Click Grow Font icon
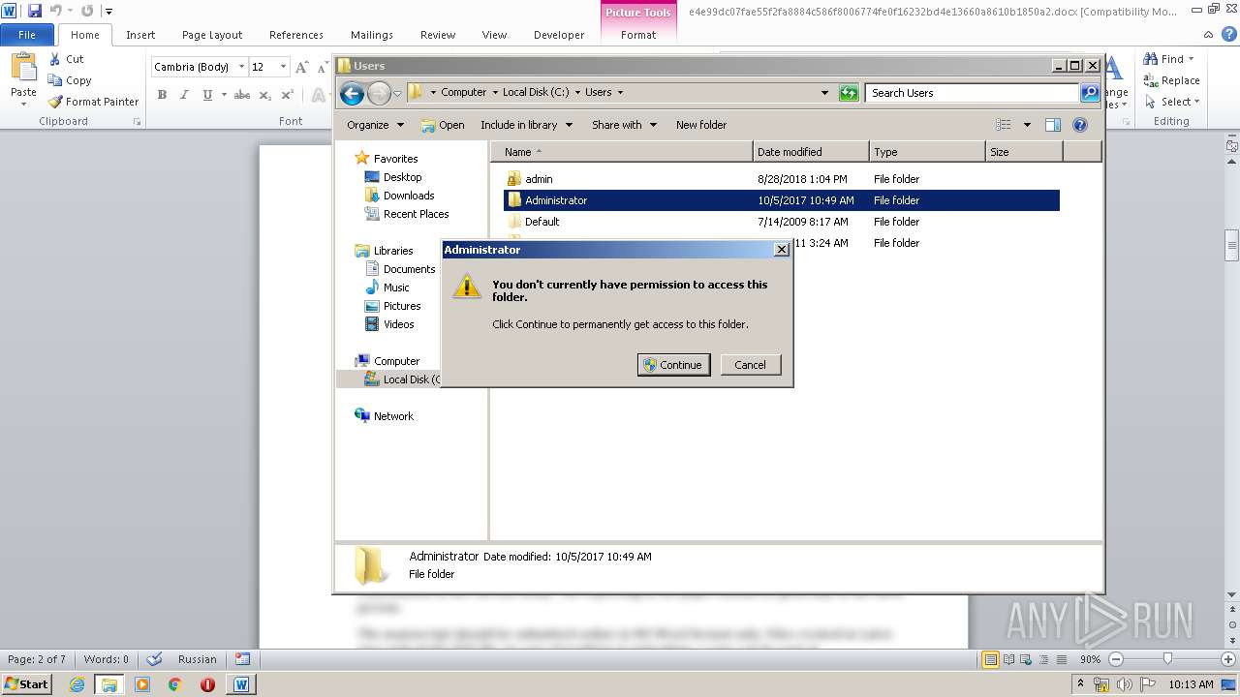This screenshot has width=1240, height=697. coord(302,67)
